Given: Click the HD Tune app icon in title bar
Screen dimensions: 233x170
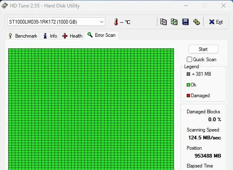Looking at the screenshot, I should point(4,6).
